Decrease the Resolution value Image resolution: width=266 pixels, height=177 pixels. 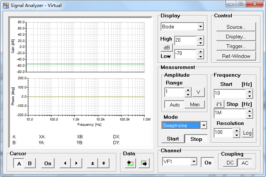(237, 135)
